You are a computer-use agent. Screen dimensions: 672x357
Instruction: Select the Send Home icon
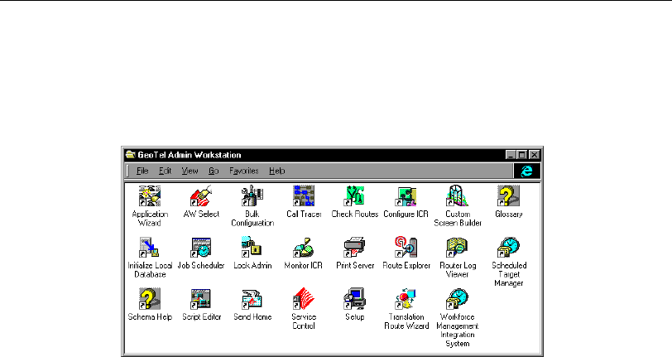tap(252, 299)
